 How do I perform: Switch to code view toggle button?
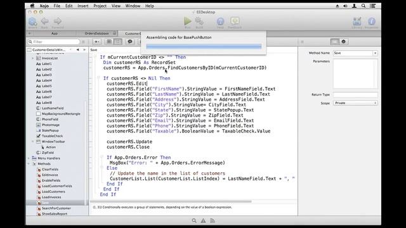pos(109,42)
